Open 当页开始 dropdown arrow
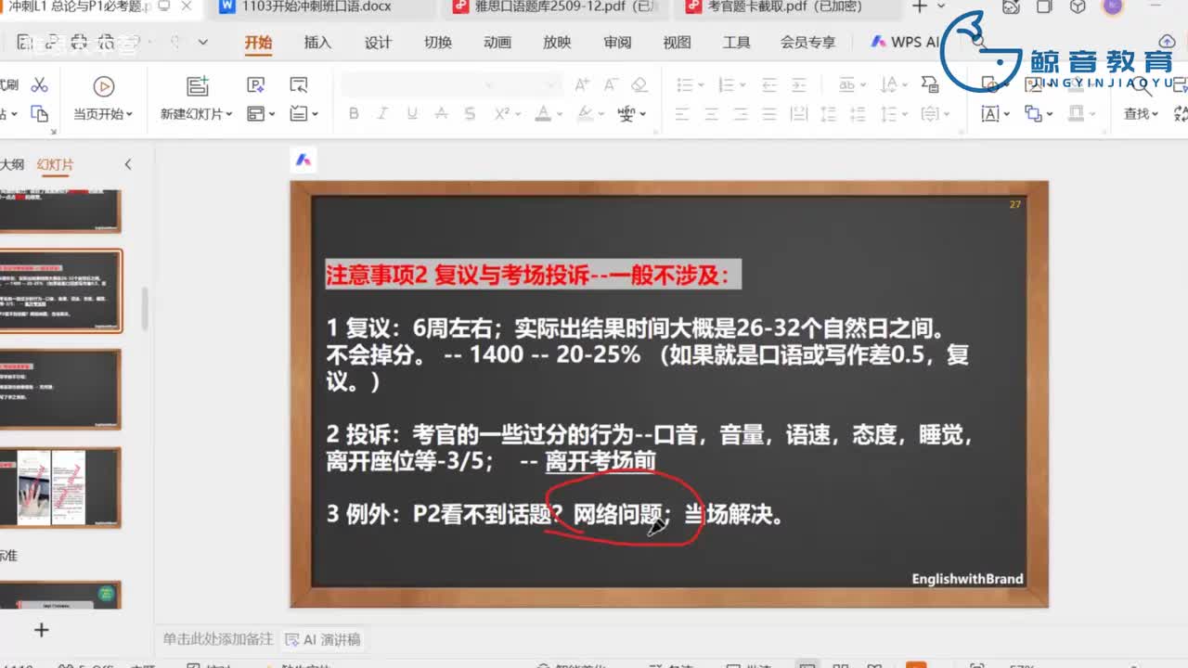The width and height of the screenshot is (1188, 668). coord(129,114)
